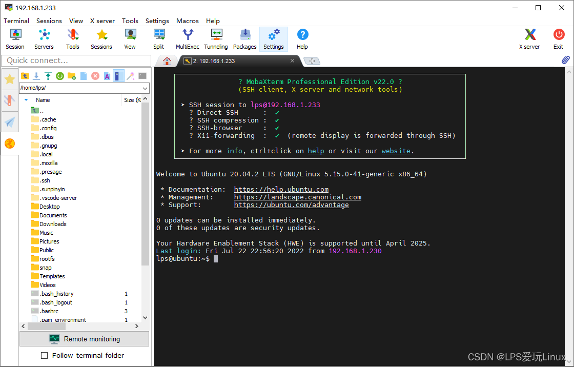Open the Macros menu
Screen dimensions: 574x367
click(x=188, y=21)
